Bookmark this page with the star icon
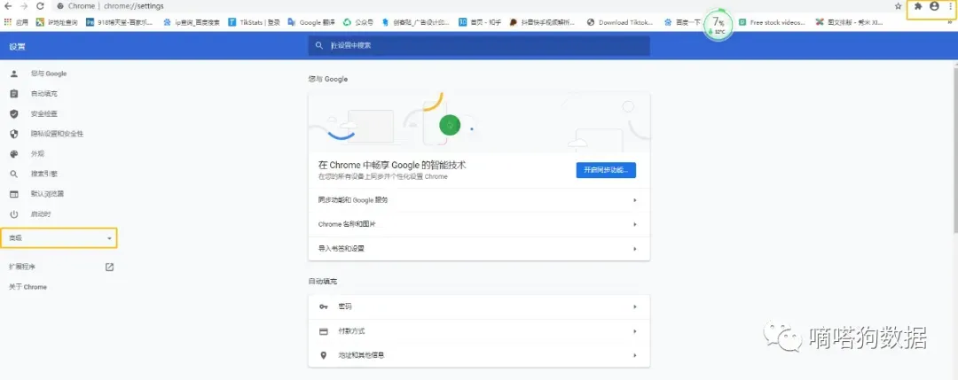This screenshot has height=380, width=958. [x=898, y=6]
